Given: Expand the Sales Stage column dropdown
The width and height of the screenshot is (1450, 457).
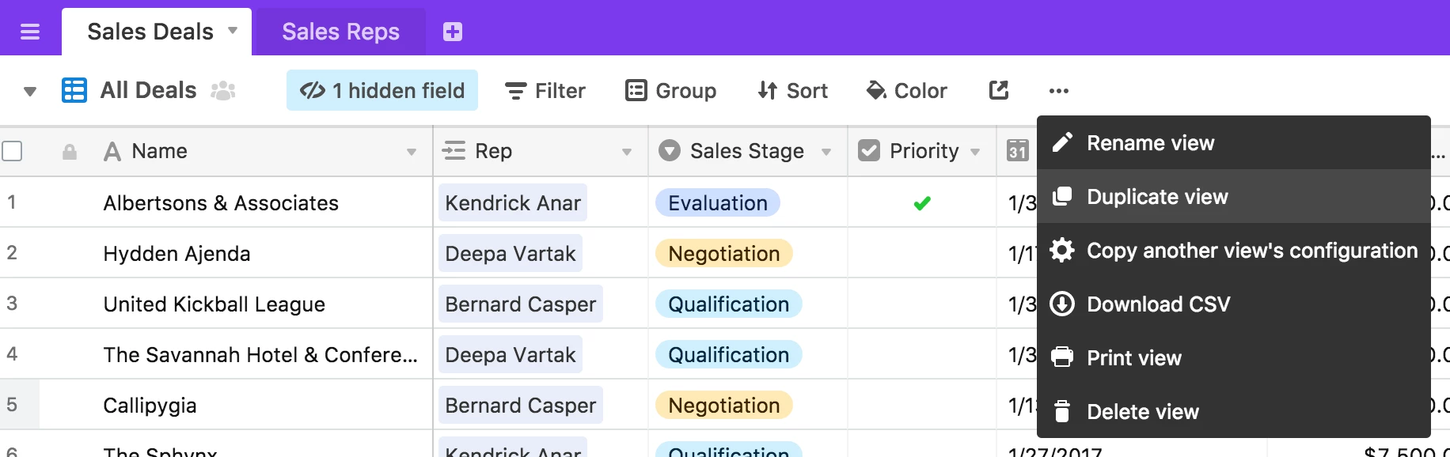Looking at the screenshot, I should [826, 152].
